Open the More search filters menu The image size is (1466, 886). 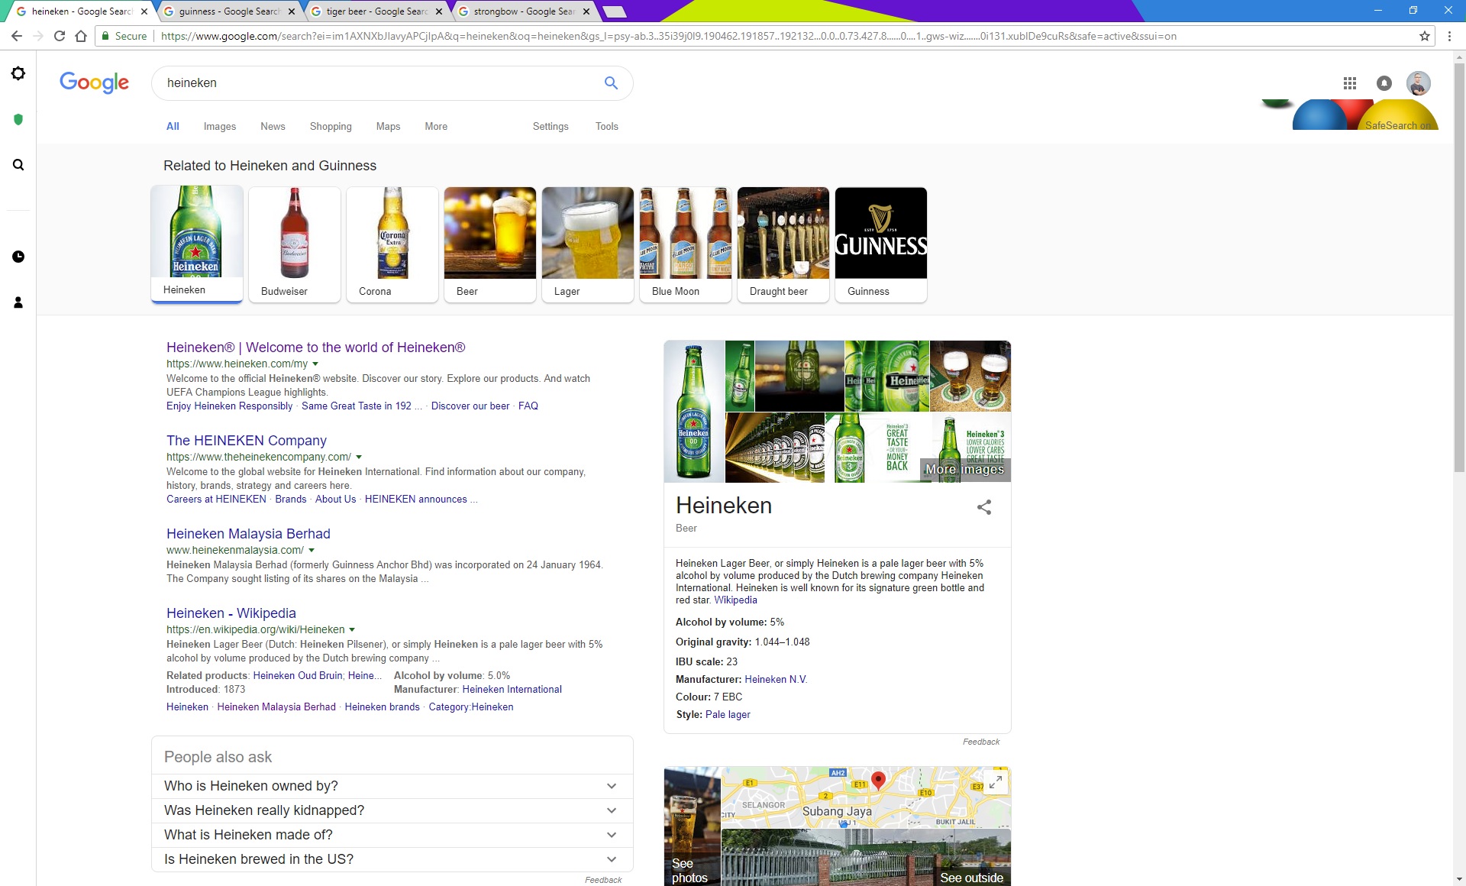pos(436,127)
